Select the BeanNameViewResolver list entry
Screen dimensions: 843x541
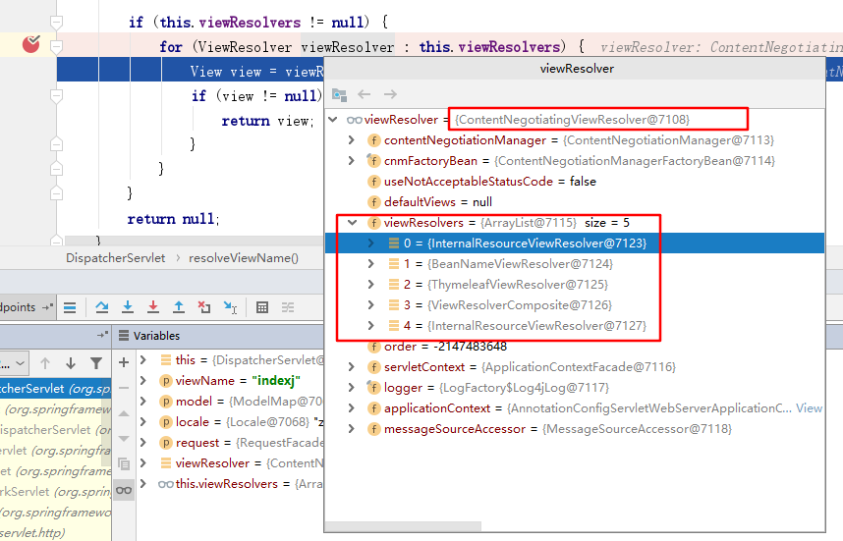(519, 264)
